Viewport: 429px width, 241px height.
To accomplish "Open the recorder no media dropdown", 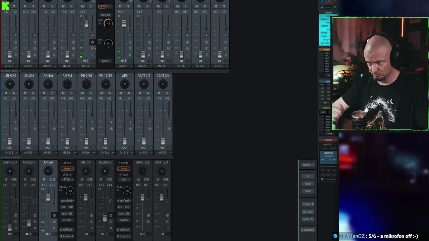I will point(328,144).
